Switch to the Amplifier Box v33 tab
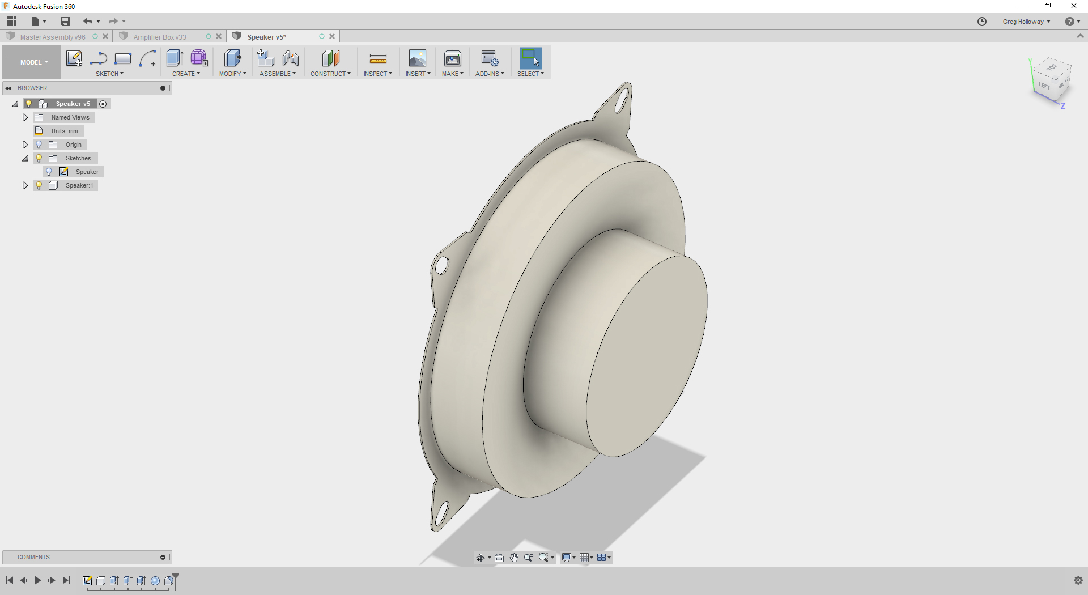The image size is (1088, 595). [x=160, y=36]
